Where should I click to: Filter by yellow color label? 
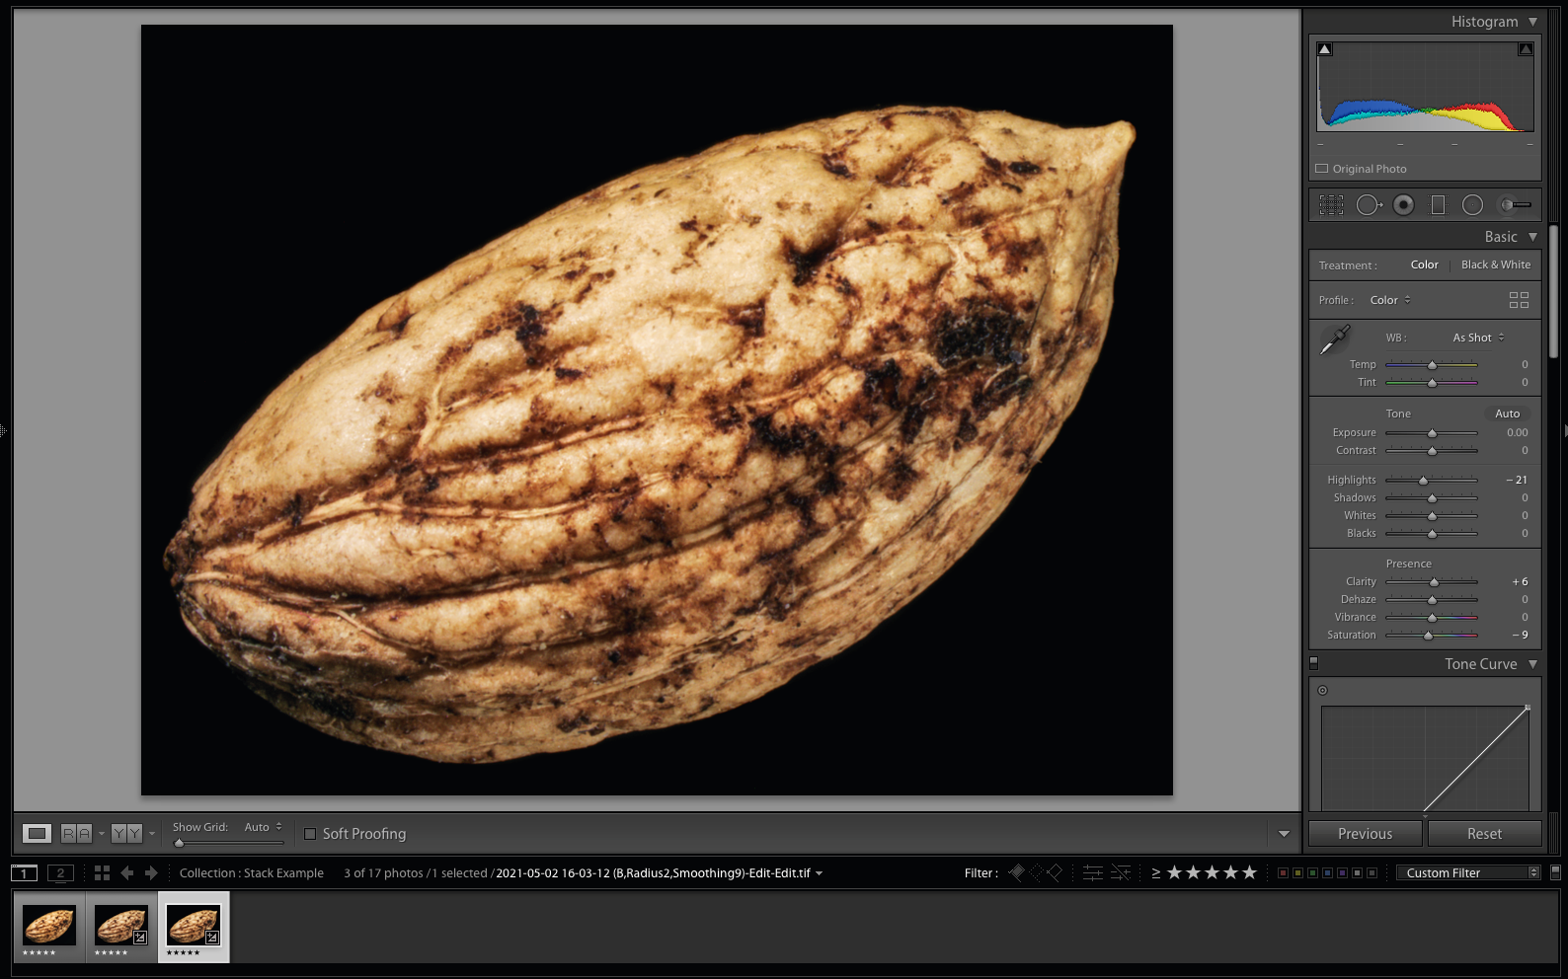point(1297,872)
